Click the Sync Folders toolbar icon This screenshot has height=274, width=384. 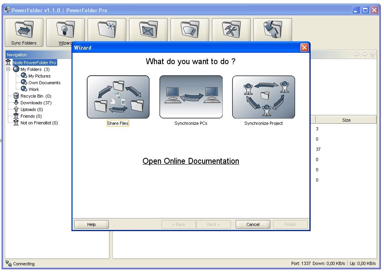[x=24, y=32]
